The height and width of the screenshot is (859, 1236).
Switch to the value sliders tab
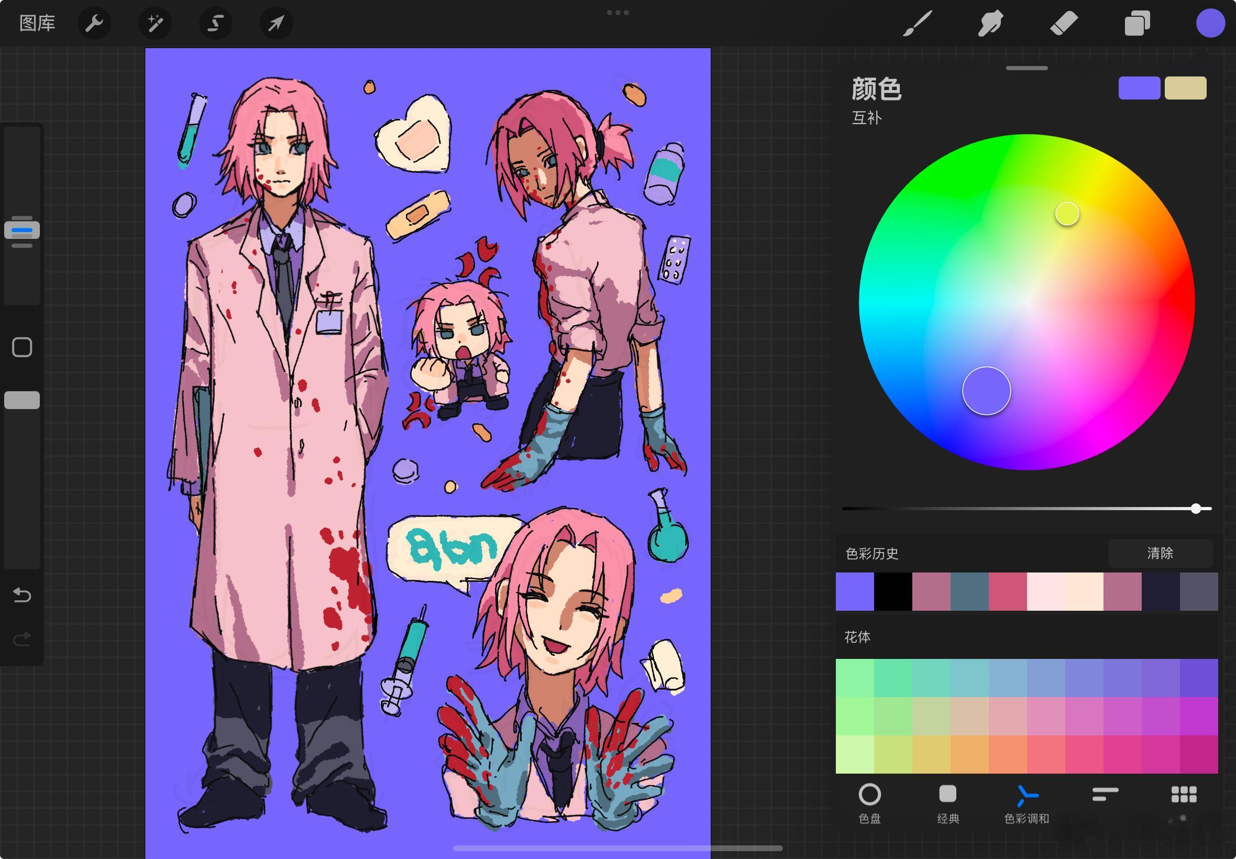tap(1105, 795)
